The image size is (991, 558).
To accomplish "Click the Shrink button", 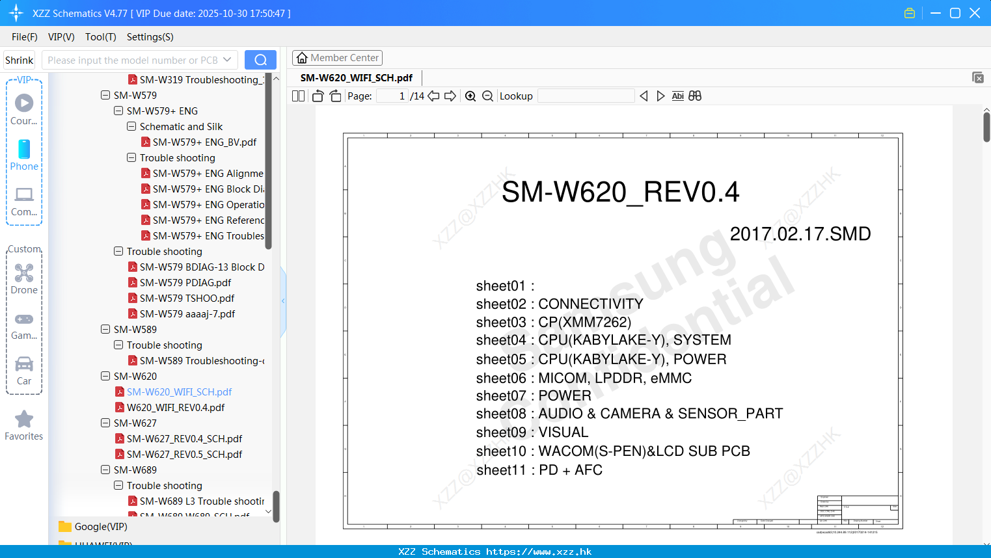I will pos(19,60).
